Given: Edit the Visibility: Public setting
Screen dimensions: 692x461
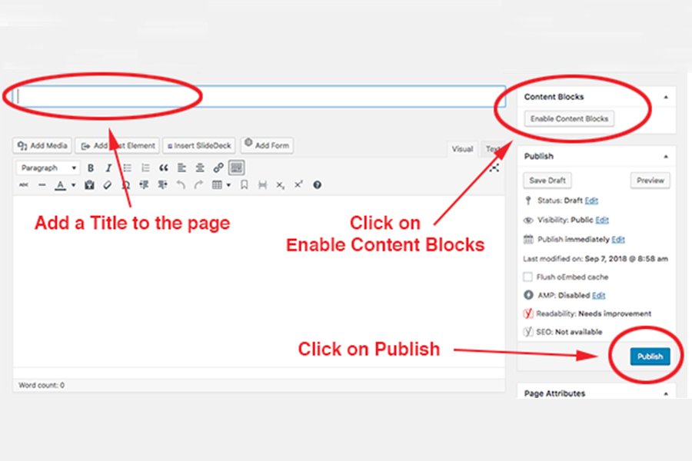Looking at the screenshot, I should pos(602,221).
